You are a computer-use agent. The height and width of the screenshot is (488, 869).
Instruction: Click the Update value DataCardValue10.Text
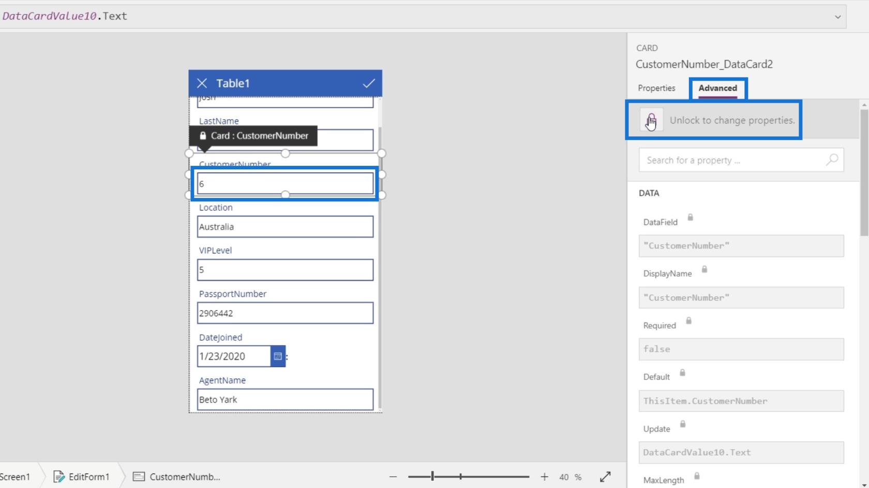coord(741,452)
